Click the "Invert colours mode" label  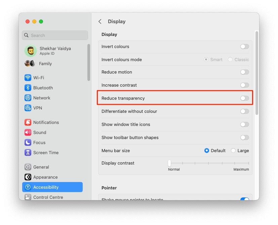tap(122, 59)
